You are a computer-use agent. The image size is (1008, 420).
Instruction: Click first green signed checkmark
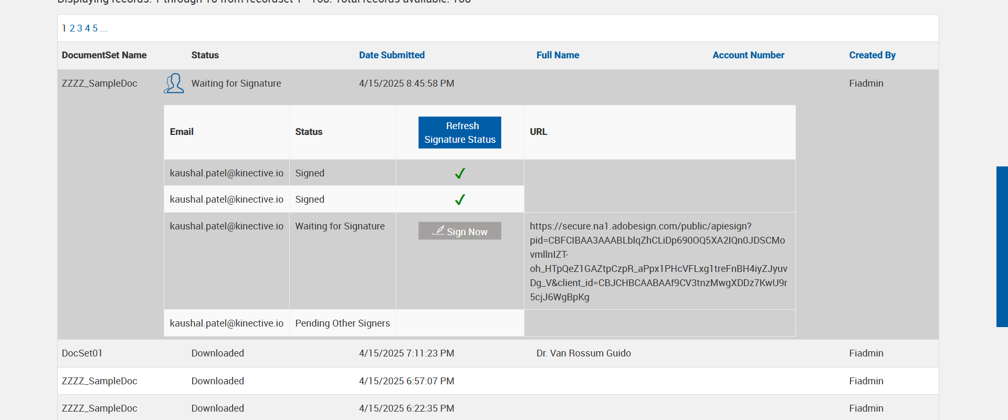(x=460, y=173)
